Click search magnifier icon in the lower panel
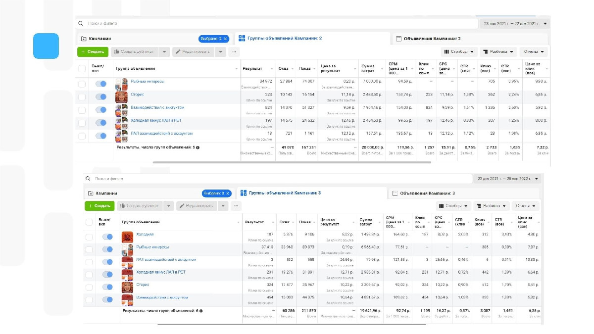The width and height of the screenshot is (594, 334). tap(88, 178)
